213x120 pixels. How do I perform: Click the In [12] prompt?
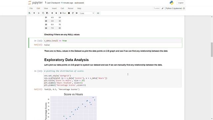pyautogui.click(x=38, y=41)
